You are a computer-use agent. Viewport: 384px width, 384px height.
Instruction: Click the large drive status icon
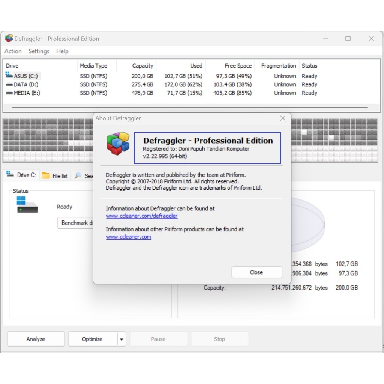point(27,205)
